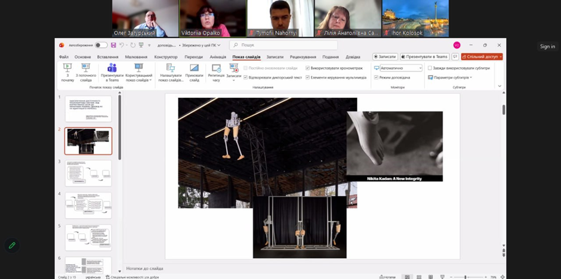Open 'Налаштувати показ слайдів' setup icon
This screenshot has height=279, width=561.
[171, 68]
